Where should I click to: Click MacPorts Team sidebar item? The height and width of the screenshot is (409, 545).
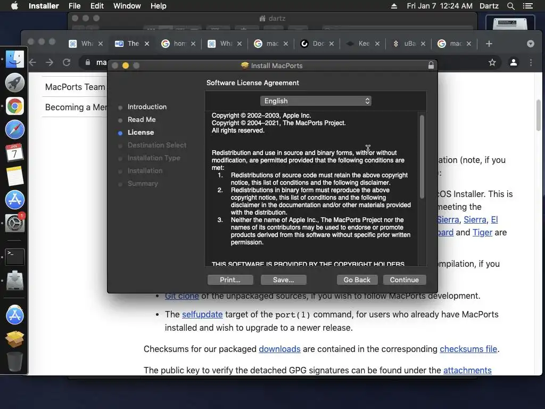(x=75, y=87)
